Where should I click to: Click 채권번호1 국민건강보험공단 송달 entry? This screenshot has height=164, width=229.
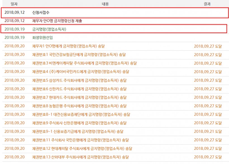(79, 55)
